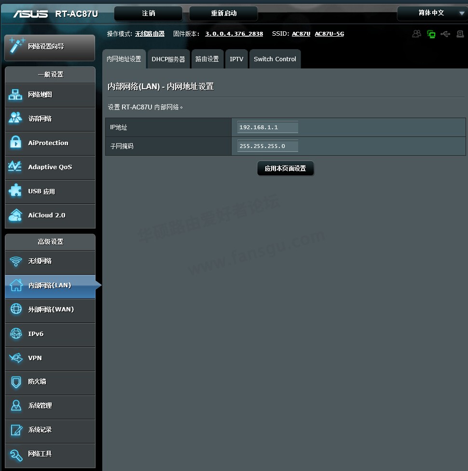Open the AiCloud 2.0 menu item
Image resolution: width=468 pixels, height=471 pixels.
(50, 215)
